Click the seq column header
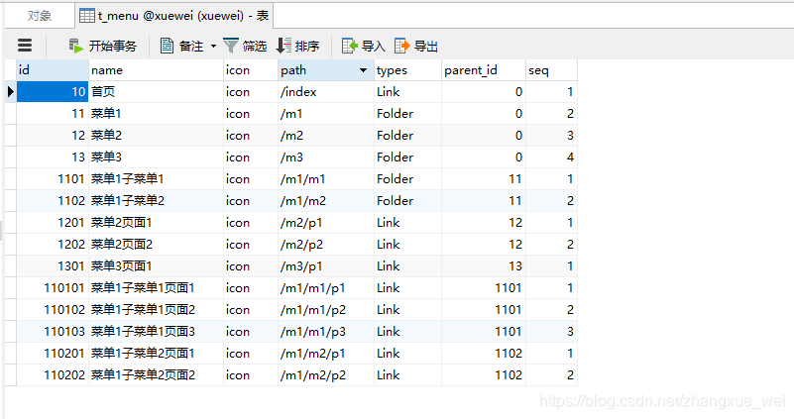 point(551,70)
